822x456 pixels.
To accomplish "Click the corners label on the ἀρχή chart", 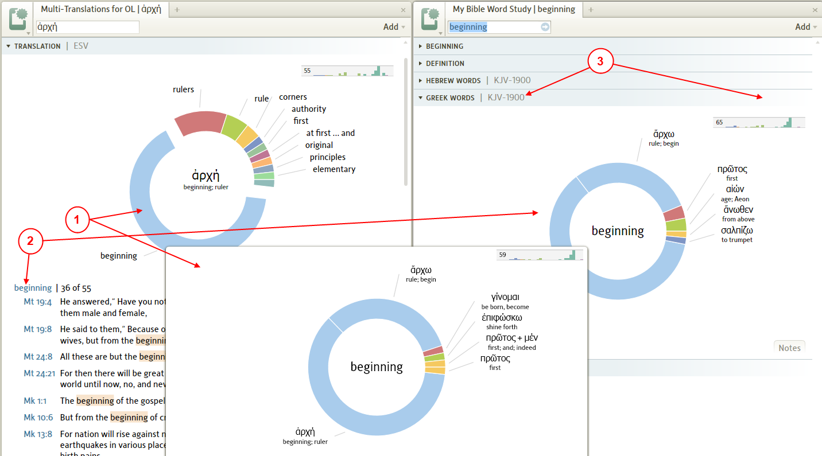I will coord(293,97).
